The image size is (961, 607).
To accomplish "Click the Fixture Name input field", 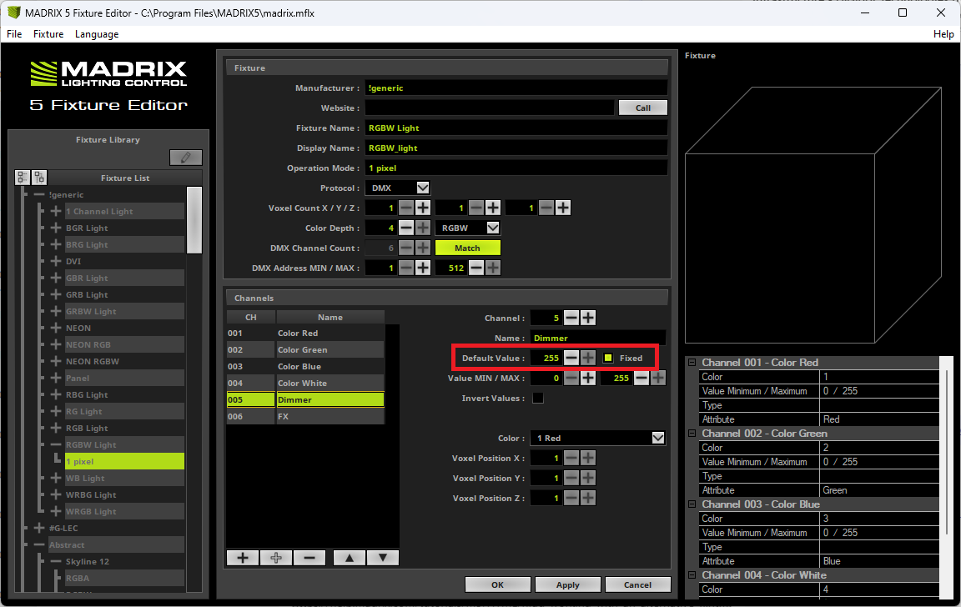I will (516, 128).
